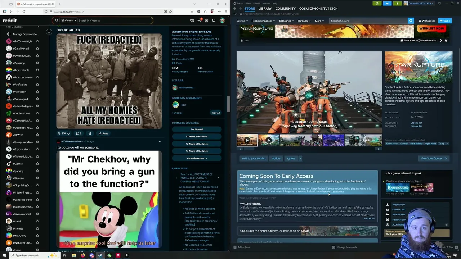This screenshot has height=259, width=461.
Task: Click View Your Queue button
Action: 434,158
